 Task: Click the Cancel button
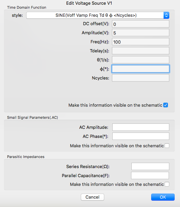click(x=93, y=197)
